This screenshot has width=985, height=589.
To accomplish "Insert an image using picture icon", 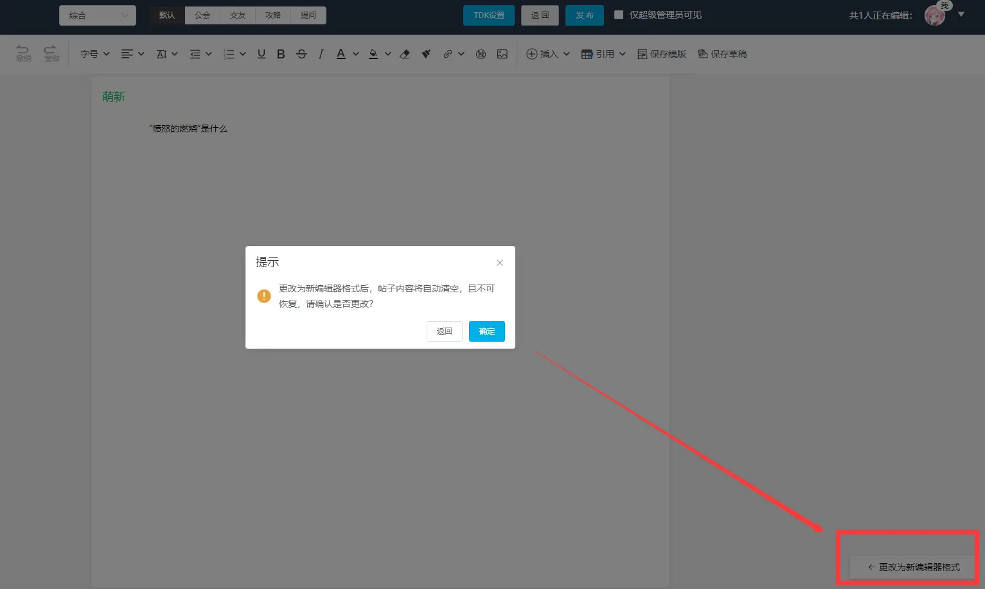I will point(502,55).
